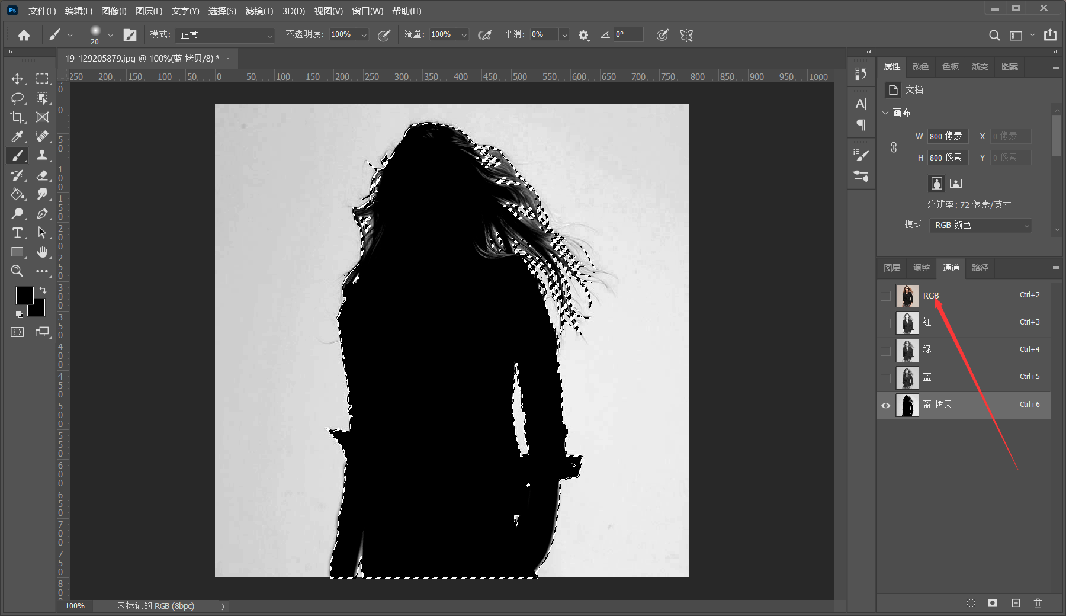Switch to the 图层 tab
1066x616 pixels.
(x=892, y=268)
